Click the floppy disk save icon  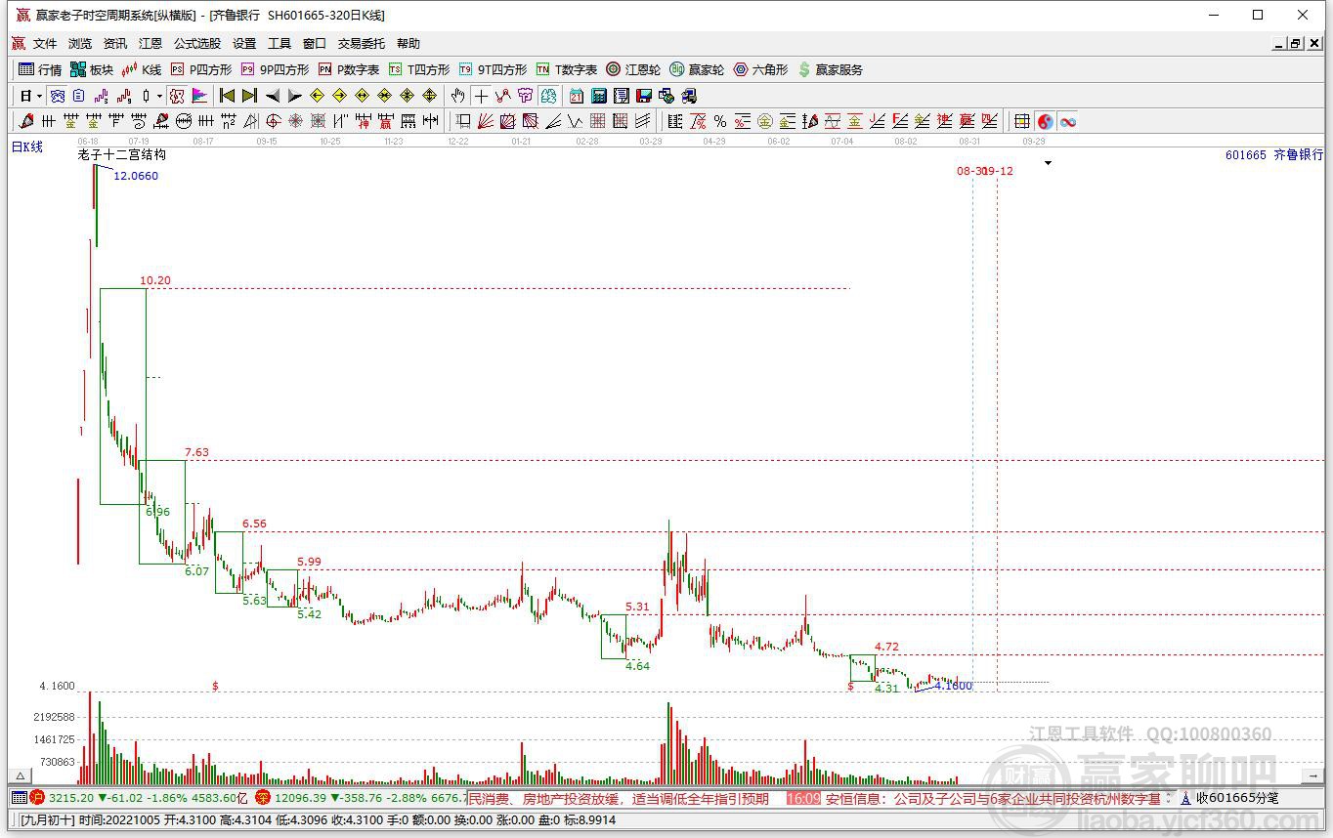point(644,96)
